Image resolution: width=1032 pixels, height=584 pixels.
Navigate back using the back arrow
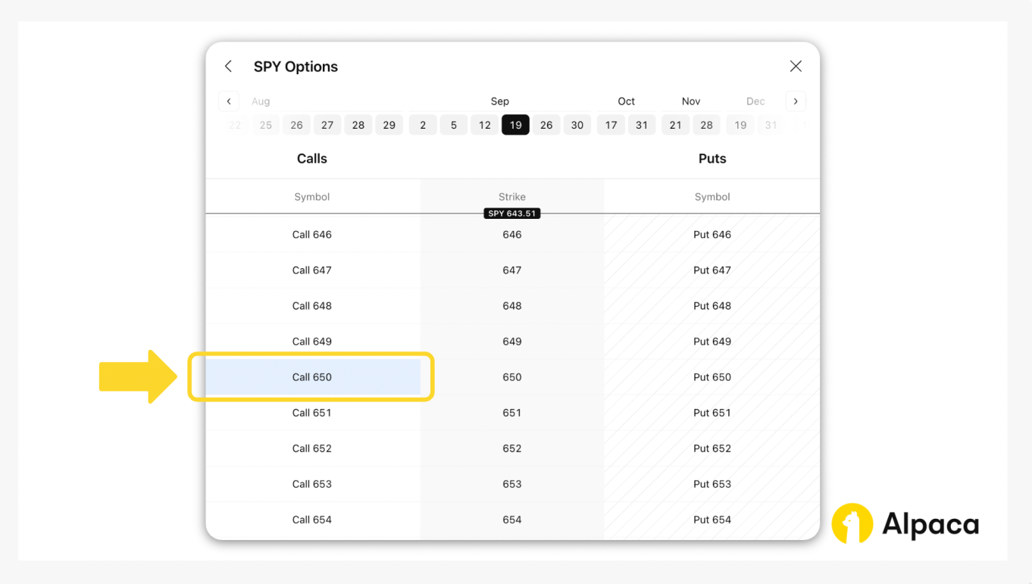click(228, 66)
